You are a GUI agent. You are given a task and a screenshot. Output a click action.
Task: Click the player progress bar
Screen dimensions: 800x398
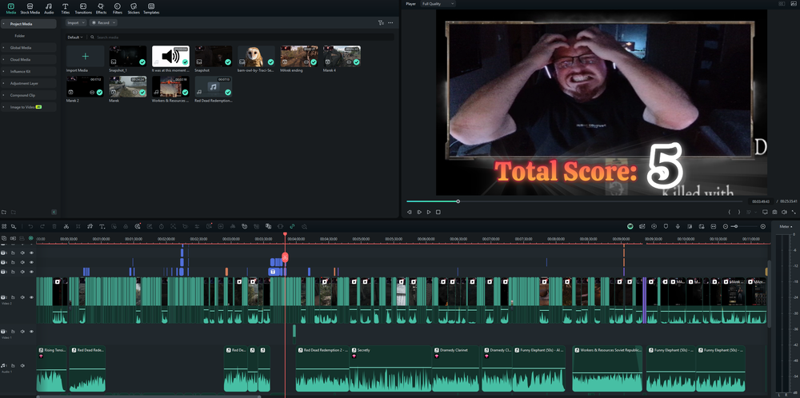click(574, 201)
